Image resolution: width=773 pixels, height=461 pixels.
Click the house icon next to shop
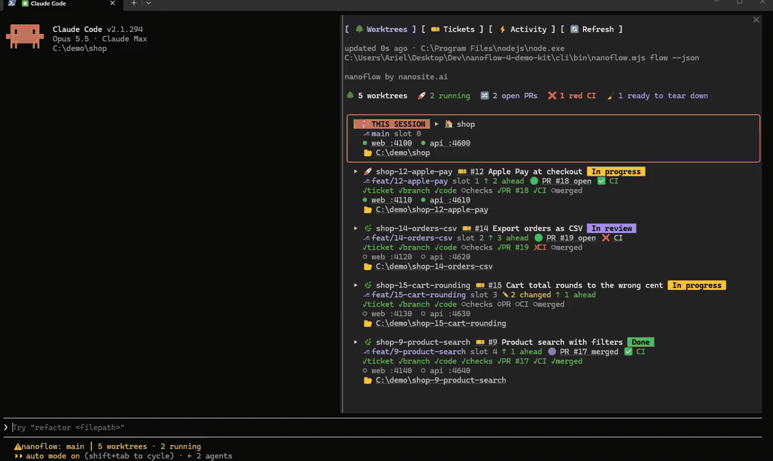[x=449, y=124]
